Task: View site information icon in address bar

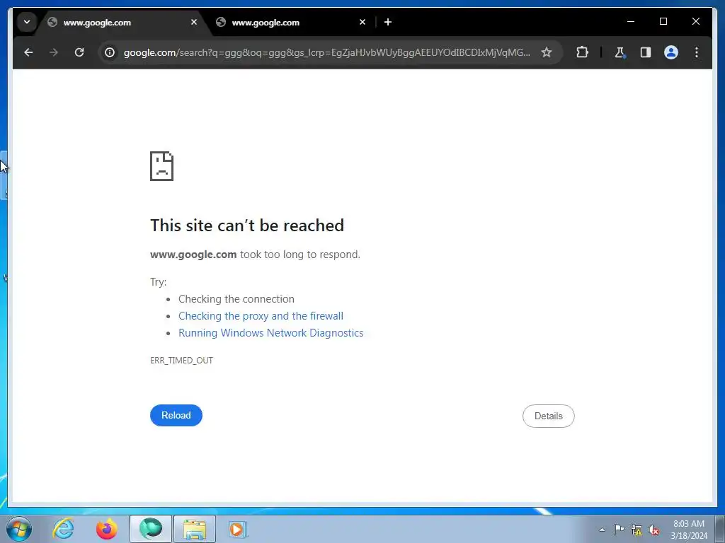Action: point(110,52)
